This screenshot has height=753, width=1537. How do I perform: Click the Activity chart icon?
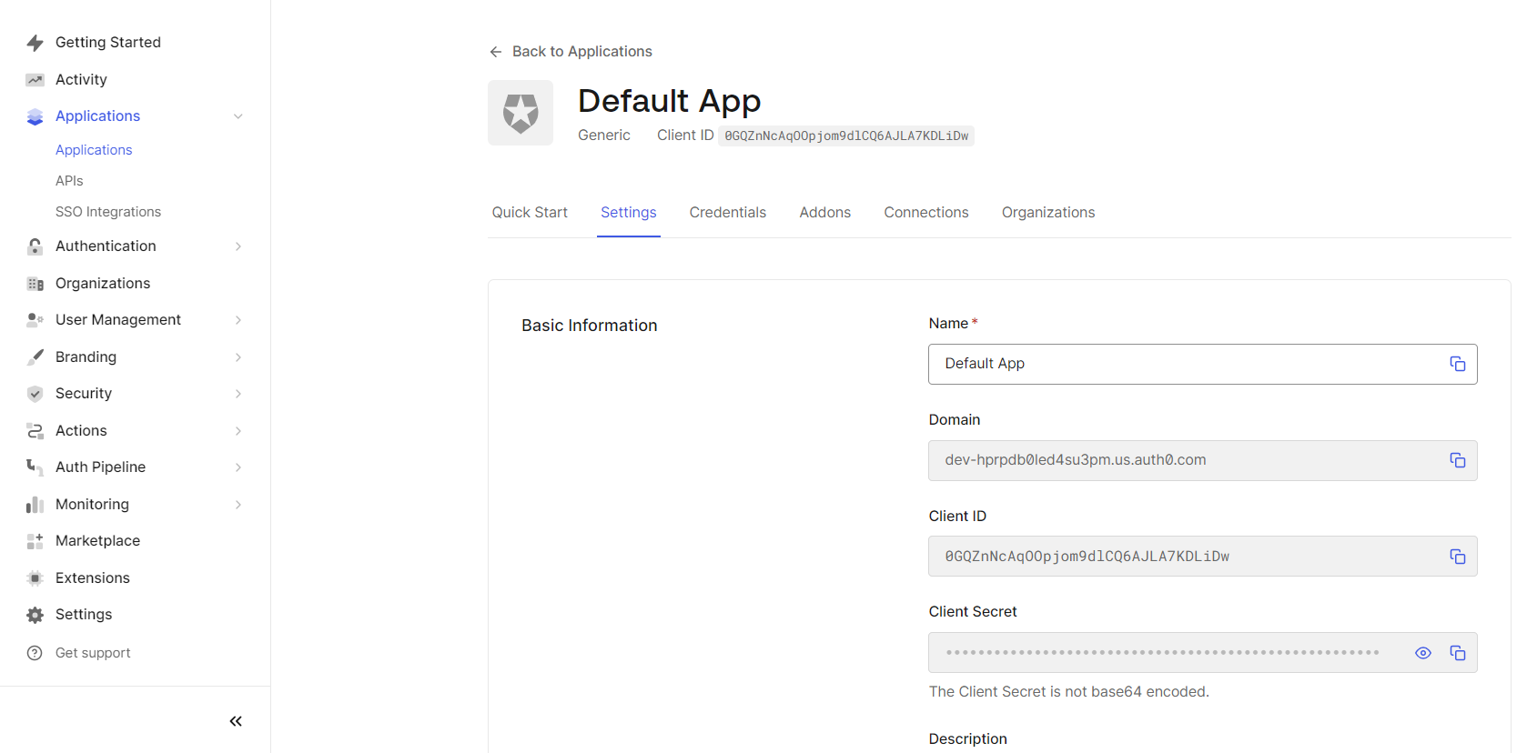click(x=35, y=80)
